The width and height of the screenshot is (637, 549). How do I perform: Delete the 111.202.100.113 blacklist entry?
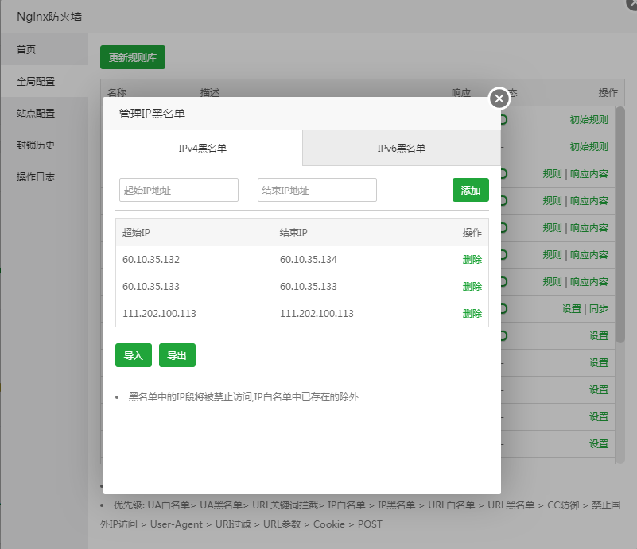point(472,314)
